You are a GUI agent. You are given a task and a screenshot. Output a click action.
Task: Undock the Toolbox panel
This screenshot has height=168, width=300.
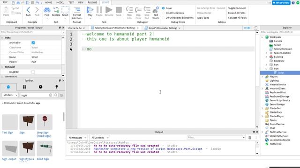(x=60, y=81)
